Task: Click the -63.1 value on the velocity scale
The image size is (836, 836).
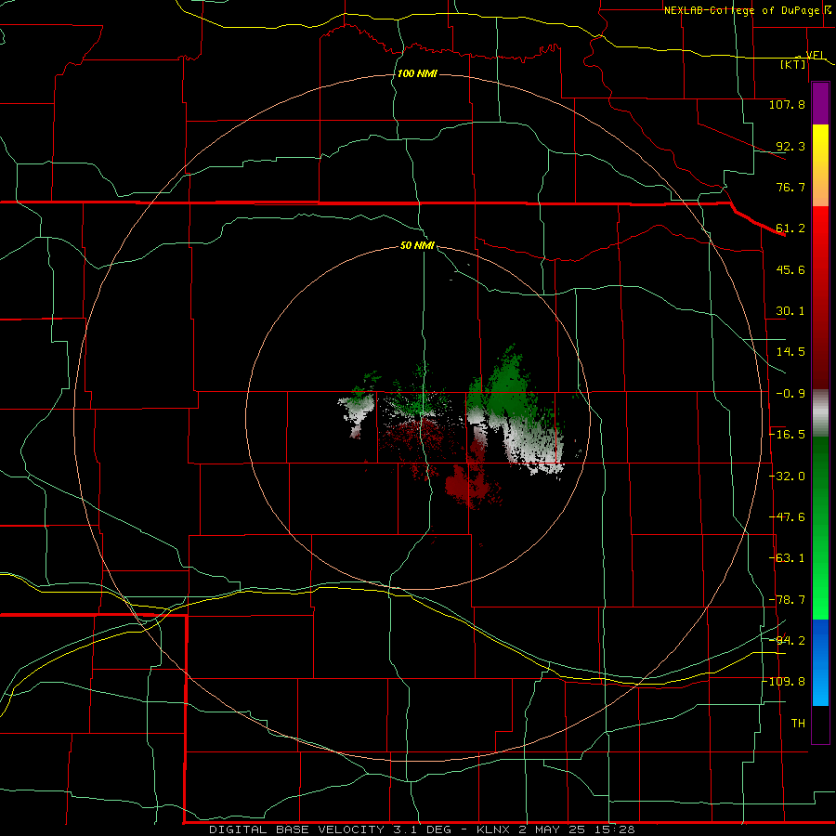Action: 787,558
